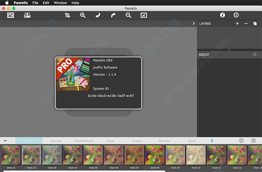The image size is (262, 172).
Task: Add a new layer with plus icon
Action: point(237,24)
